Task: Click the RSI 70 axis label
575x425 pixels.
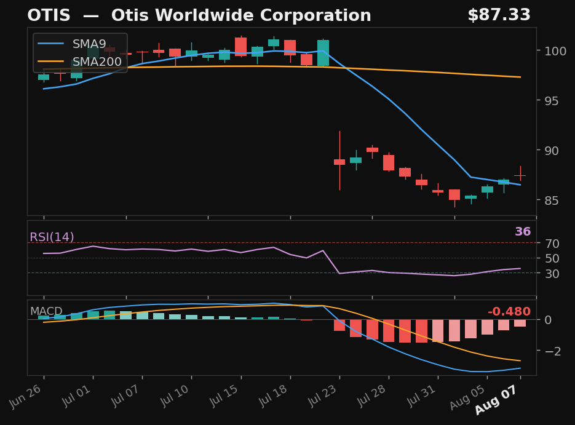Action: (x=552, y=244)
